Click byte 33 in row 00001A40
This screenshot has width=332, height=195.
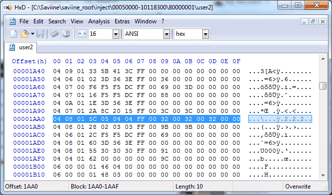[x=93, y=71]
